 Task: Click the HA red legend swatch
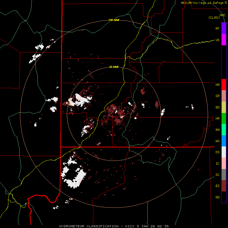point(224,85)
